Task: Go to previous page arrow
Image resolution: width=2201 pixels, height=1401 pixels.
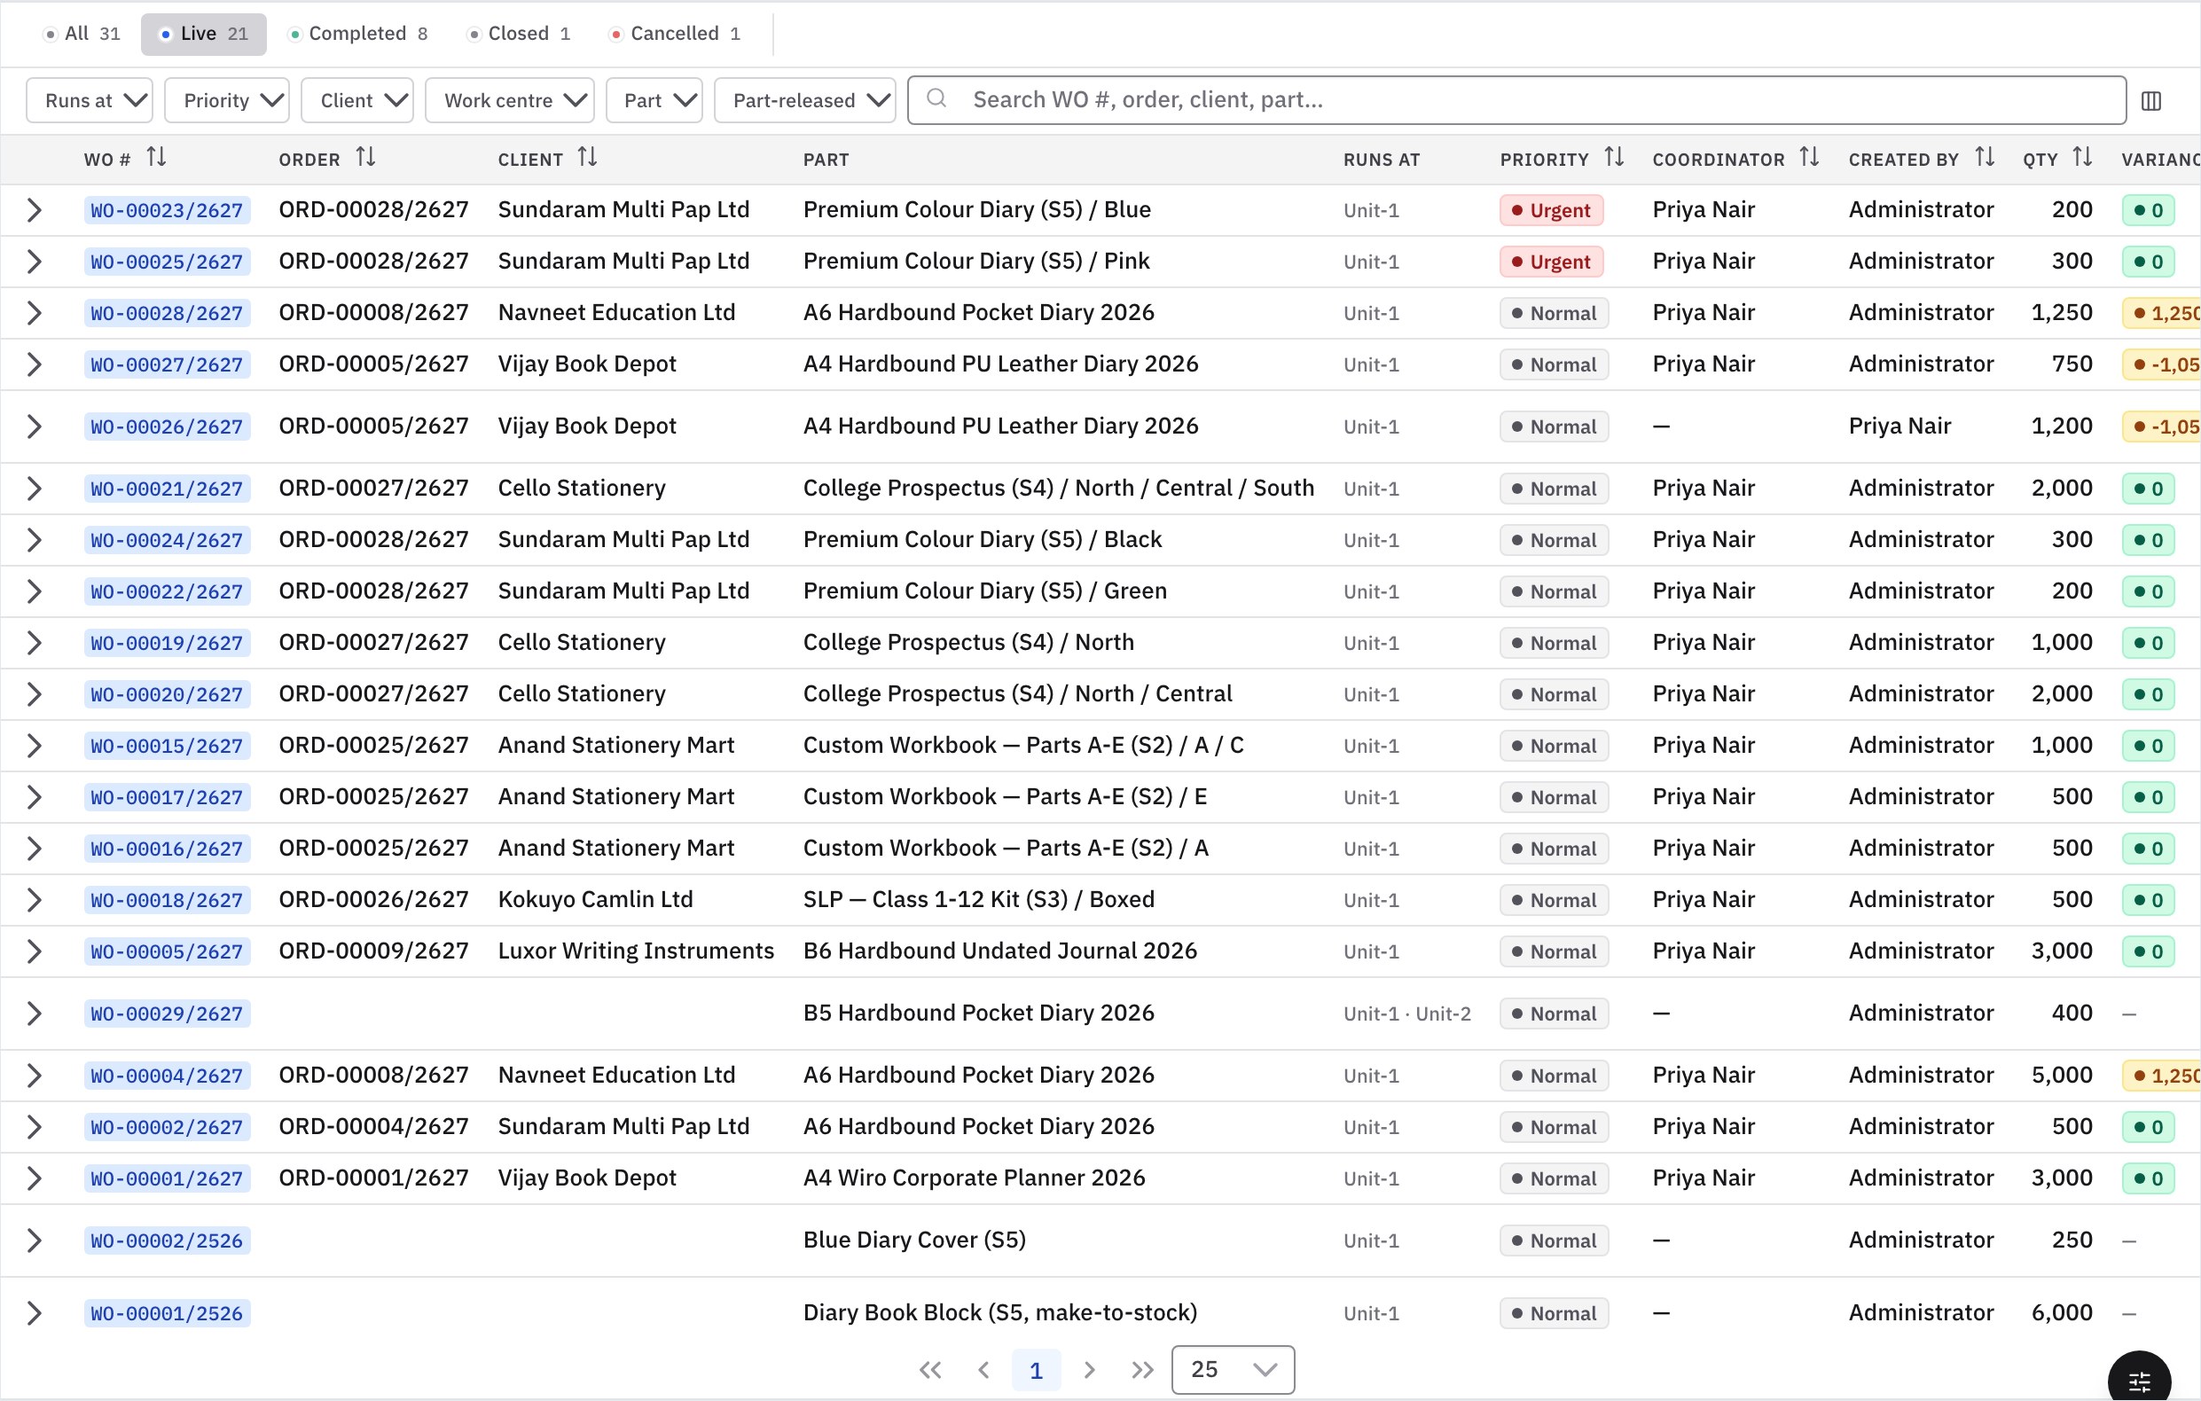Action: [983, 1369]
